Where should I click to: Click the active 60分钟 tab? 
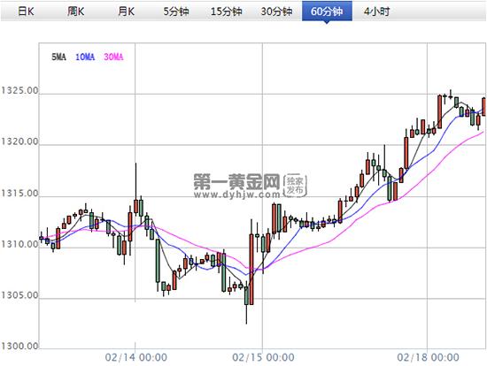point(327,11)
